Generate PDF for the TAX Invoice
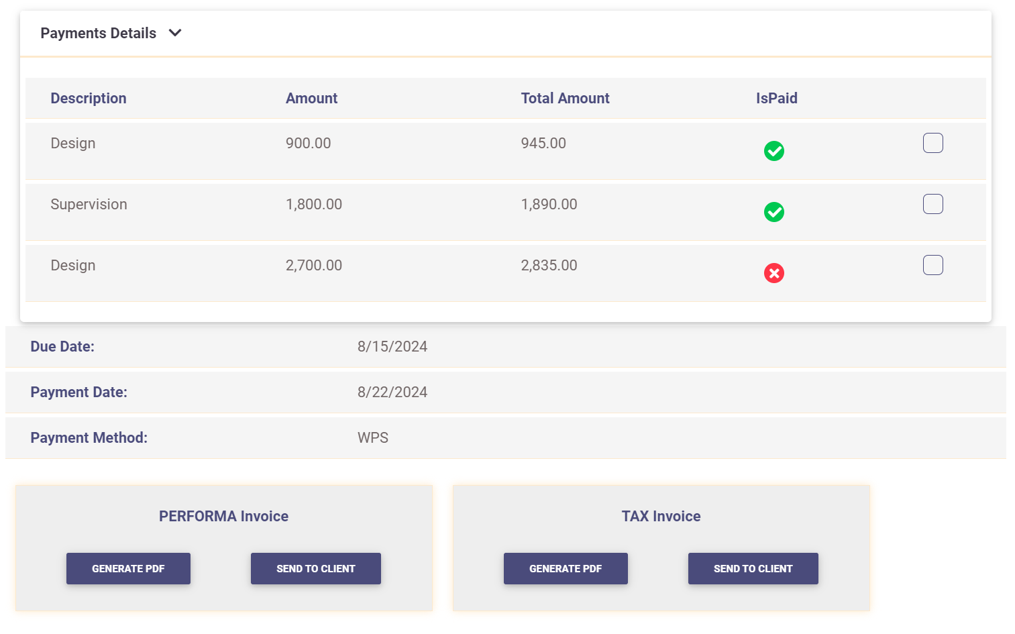The width and height of the screenshot is (1015, 634). [566, 568]
